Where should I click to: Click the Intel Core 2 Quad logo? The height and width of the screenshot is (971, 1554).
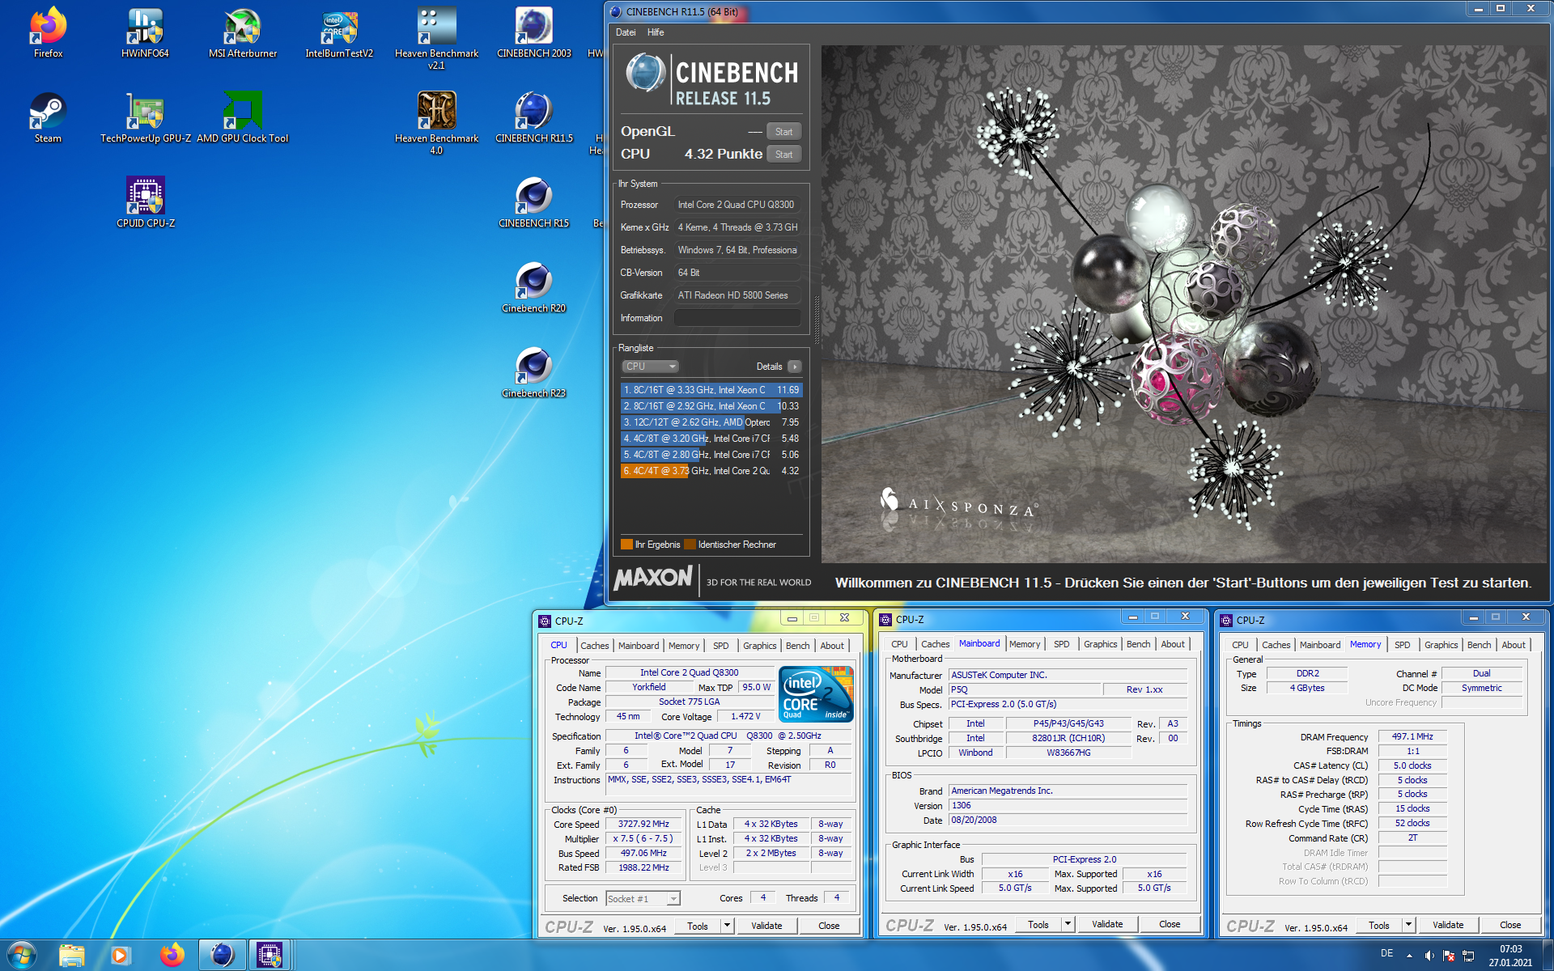(816, 694)
